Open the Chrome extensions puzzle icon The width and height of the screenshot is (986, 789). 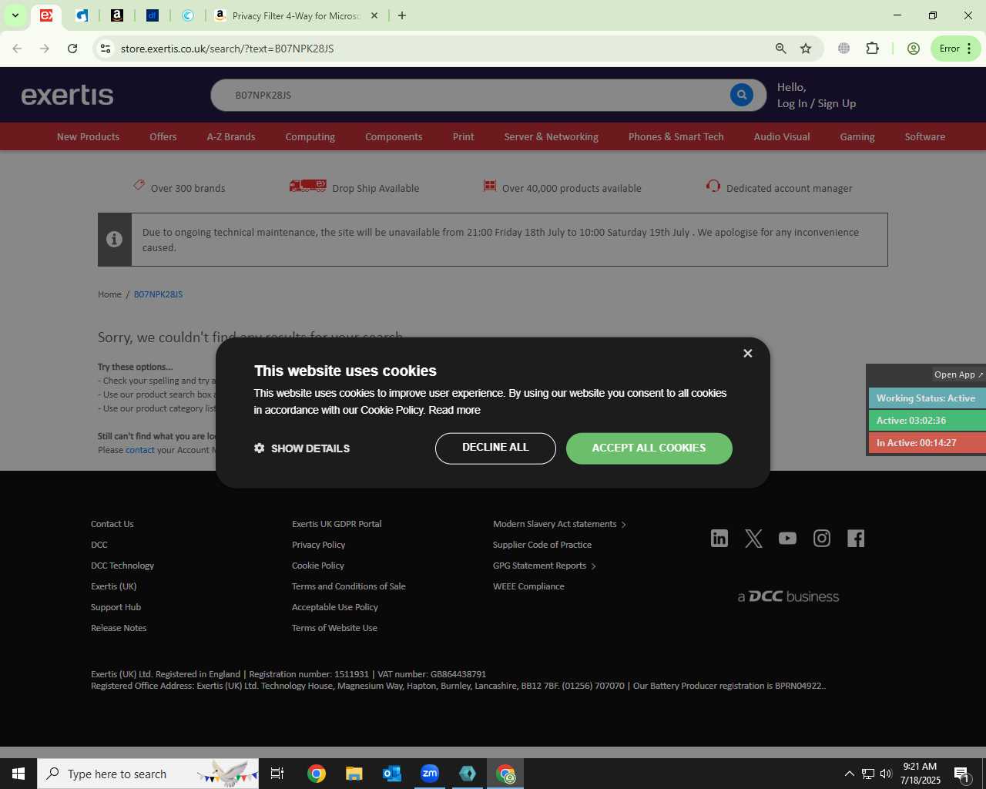point(872,49)
